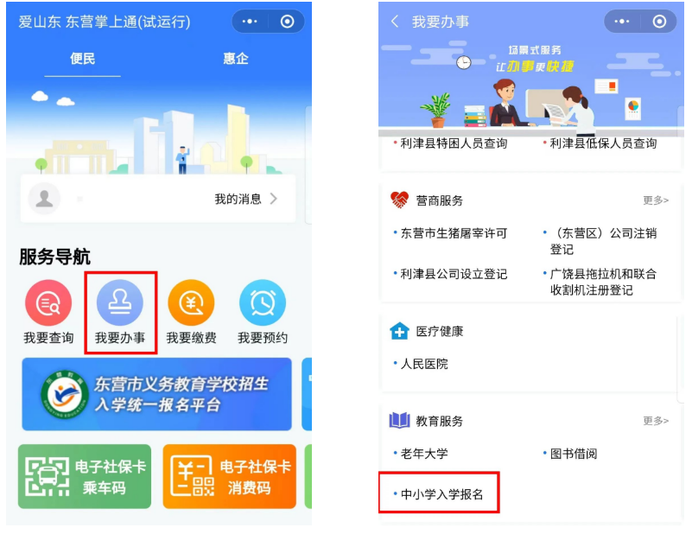Tap the user avatar icon
Screen dimensions: 692x534
[44, 199]
